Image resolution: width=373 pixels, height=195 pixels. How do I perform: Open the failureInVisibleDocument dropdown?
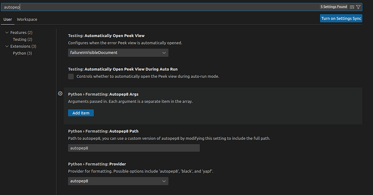(118, 53)
